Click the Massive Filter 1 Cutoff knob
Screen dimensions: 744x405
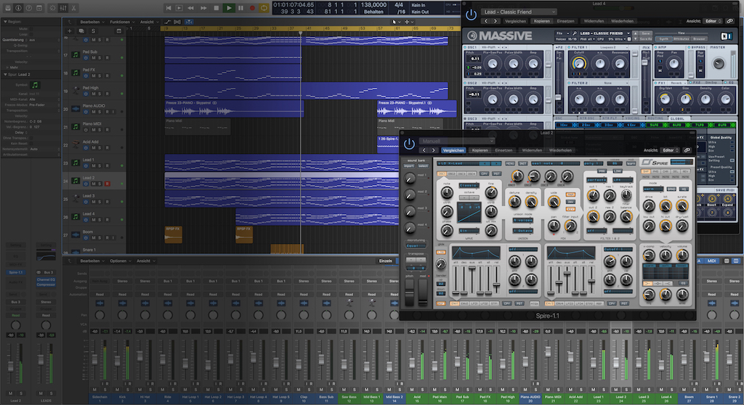point(578,64)
